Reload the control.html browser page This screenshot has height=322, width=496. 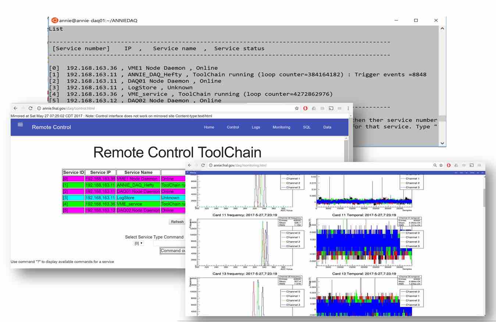click(x=31, y=108)
